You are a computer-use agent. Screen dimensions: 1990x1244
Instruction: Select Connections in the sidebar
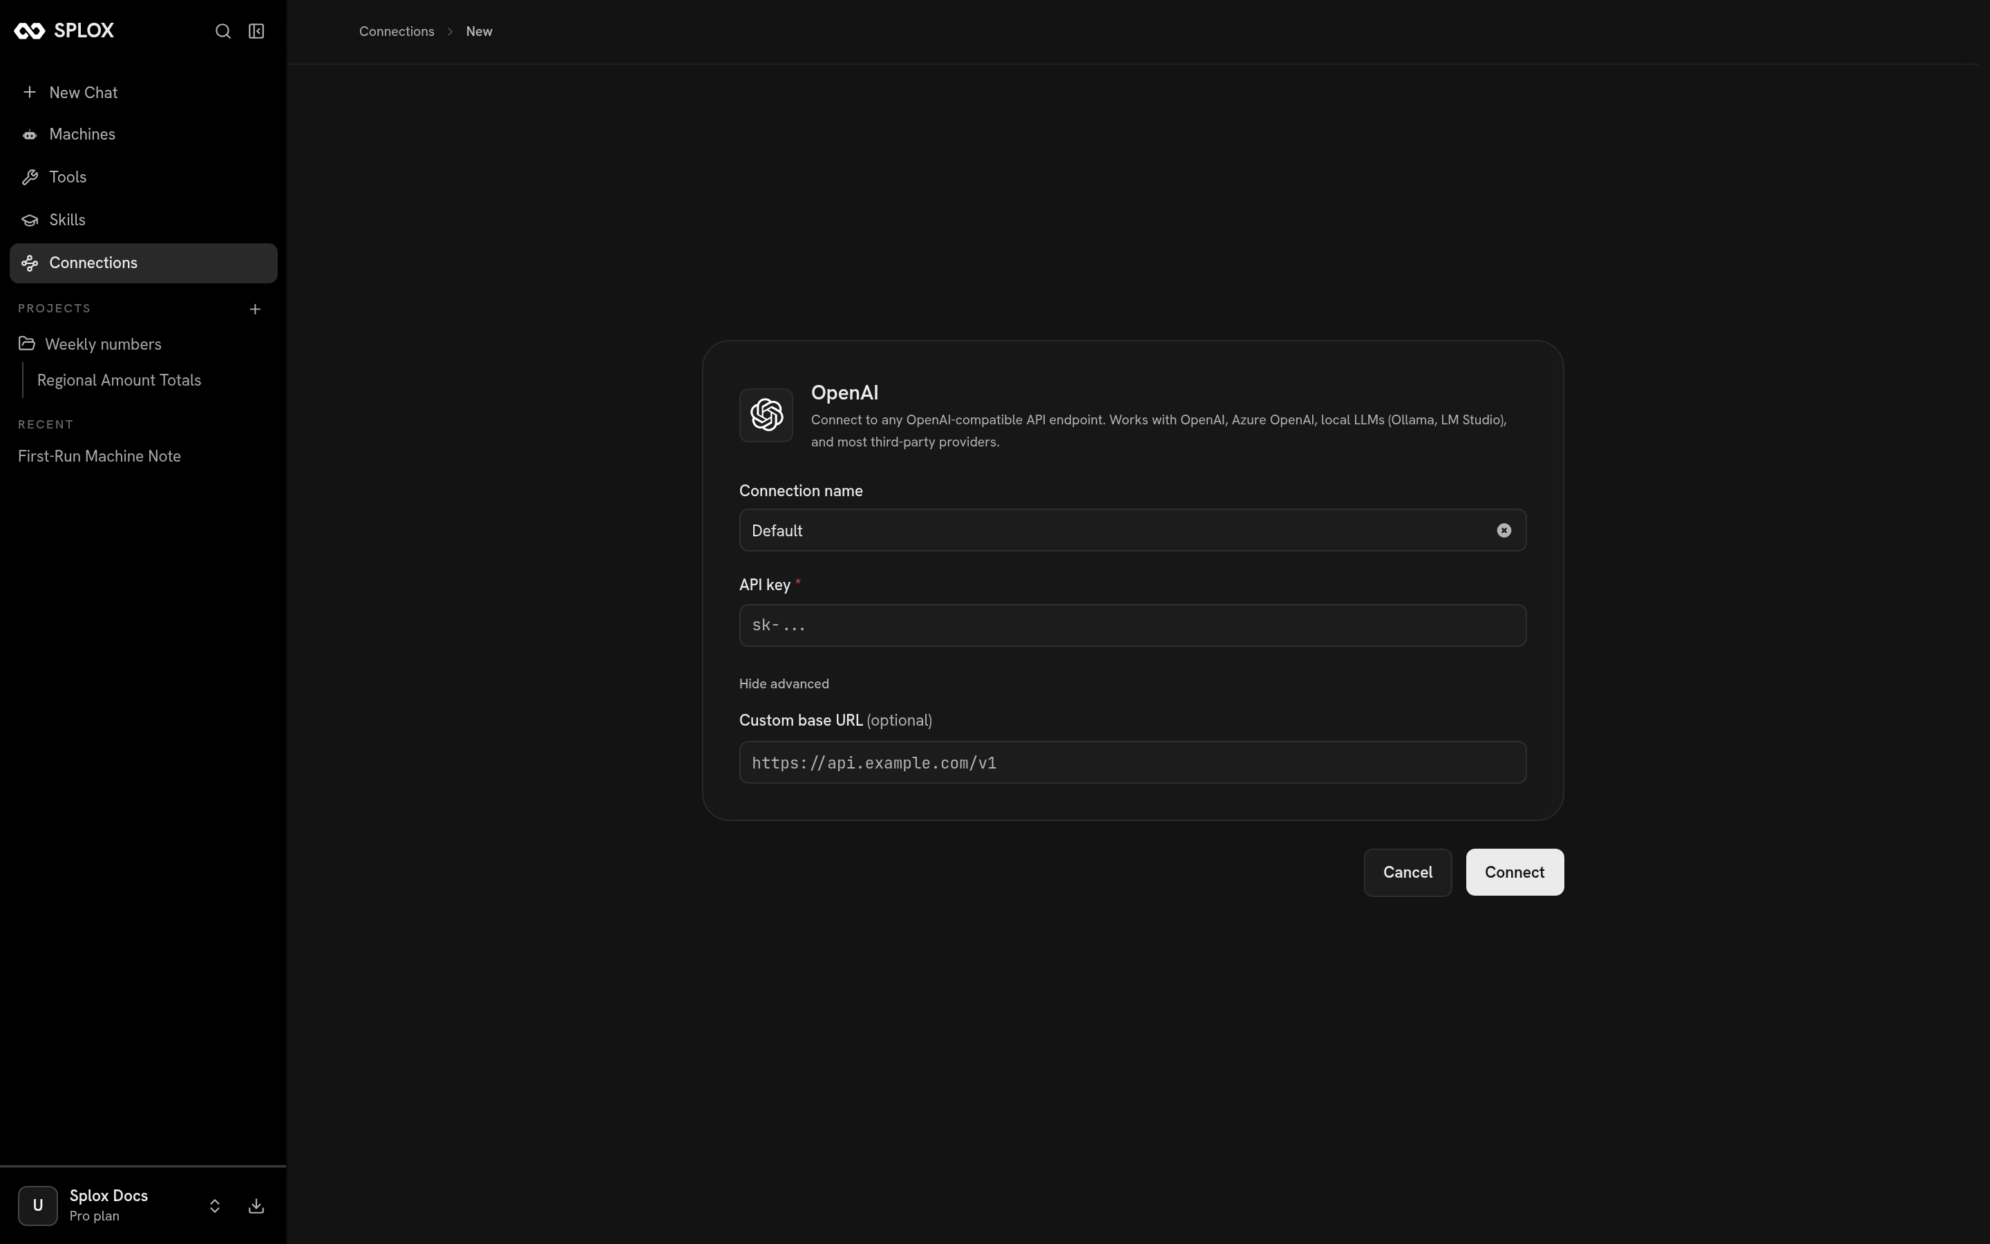(144, 263)
